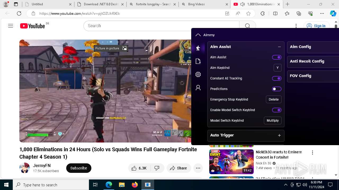Expand the Anti Recoil Config section
Screen dimensions: 339x190
[313, 61]
